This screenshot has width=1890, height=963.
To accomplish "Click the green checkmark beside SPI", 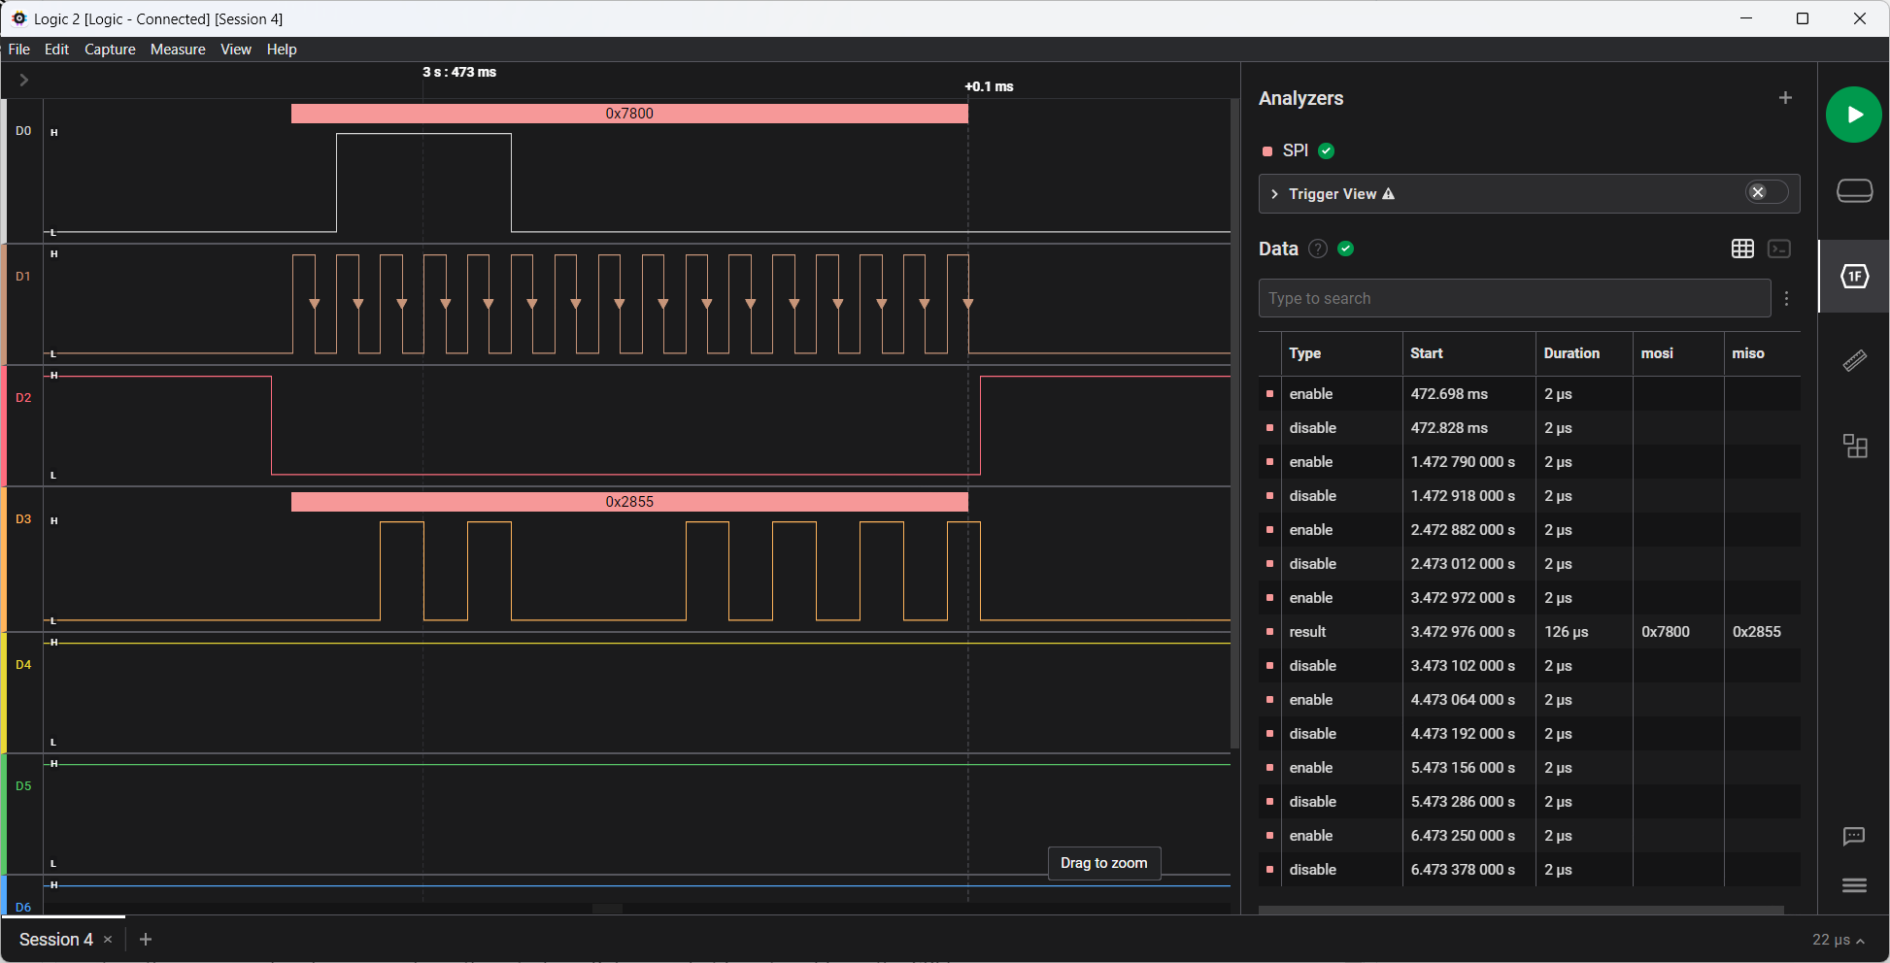I will [x=1327, y=150].
